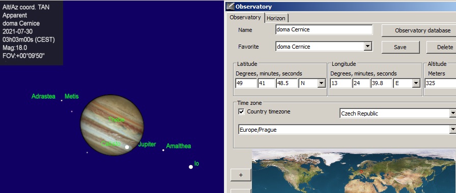Click the Thebe label on Jupiter
Image resolution: width=456 pixels, height=193 pixels.
[117, 120]
